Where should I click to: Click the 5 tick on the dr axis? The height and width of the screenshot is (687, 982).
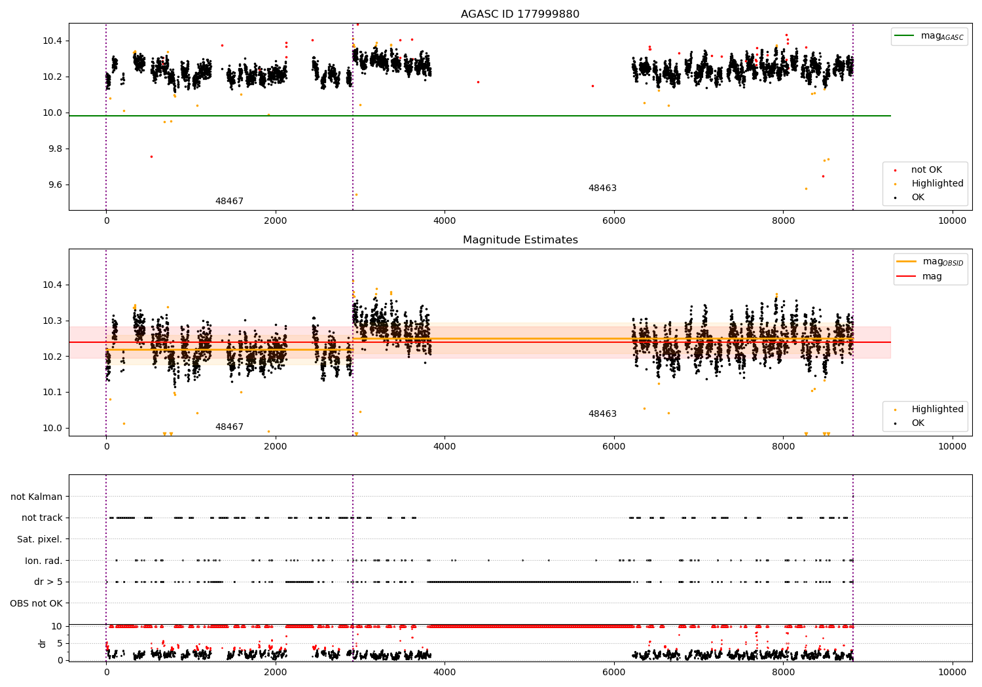(60, 643)
